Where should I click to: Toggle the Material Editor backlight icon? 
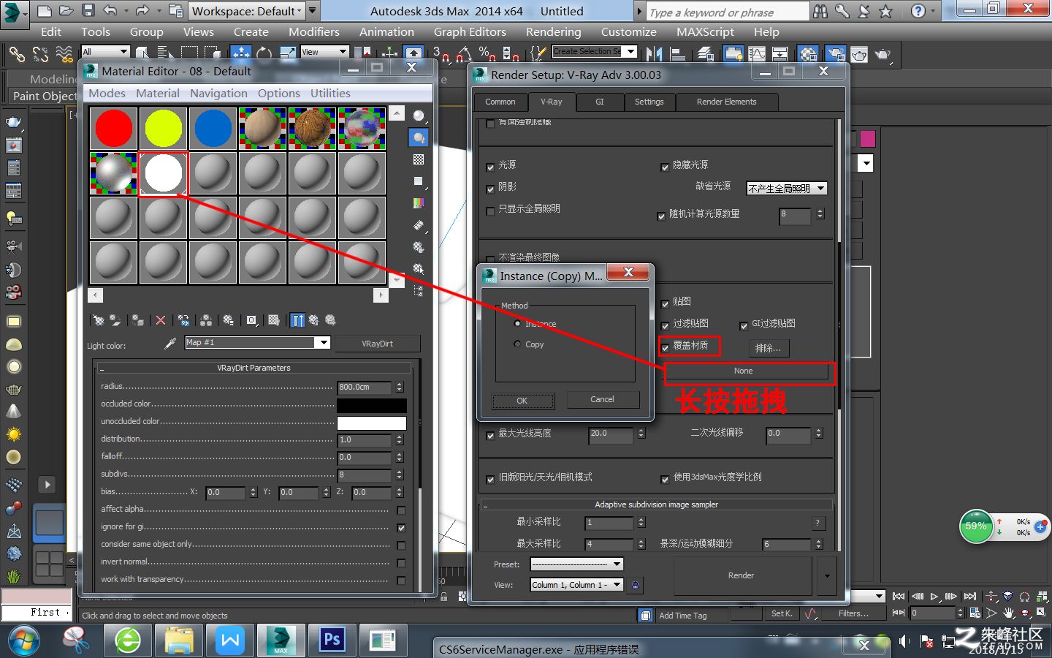click(x=419, y=137)
